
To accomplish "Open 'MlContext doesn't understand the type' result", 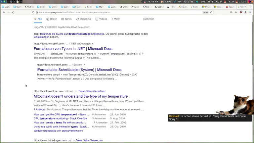I will tap(80, 96).
